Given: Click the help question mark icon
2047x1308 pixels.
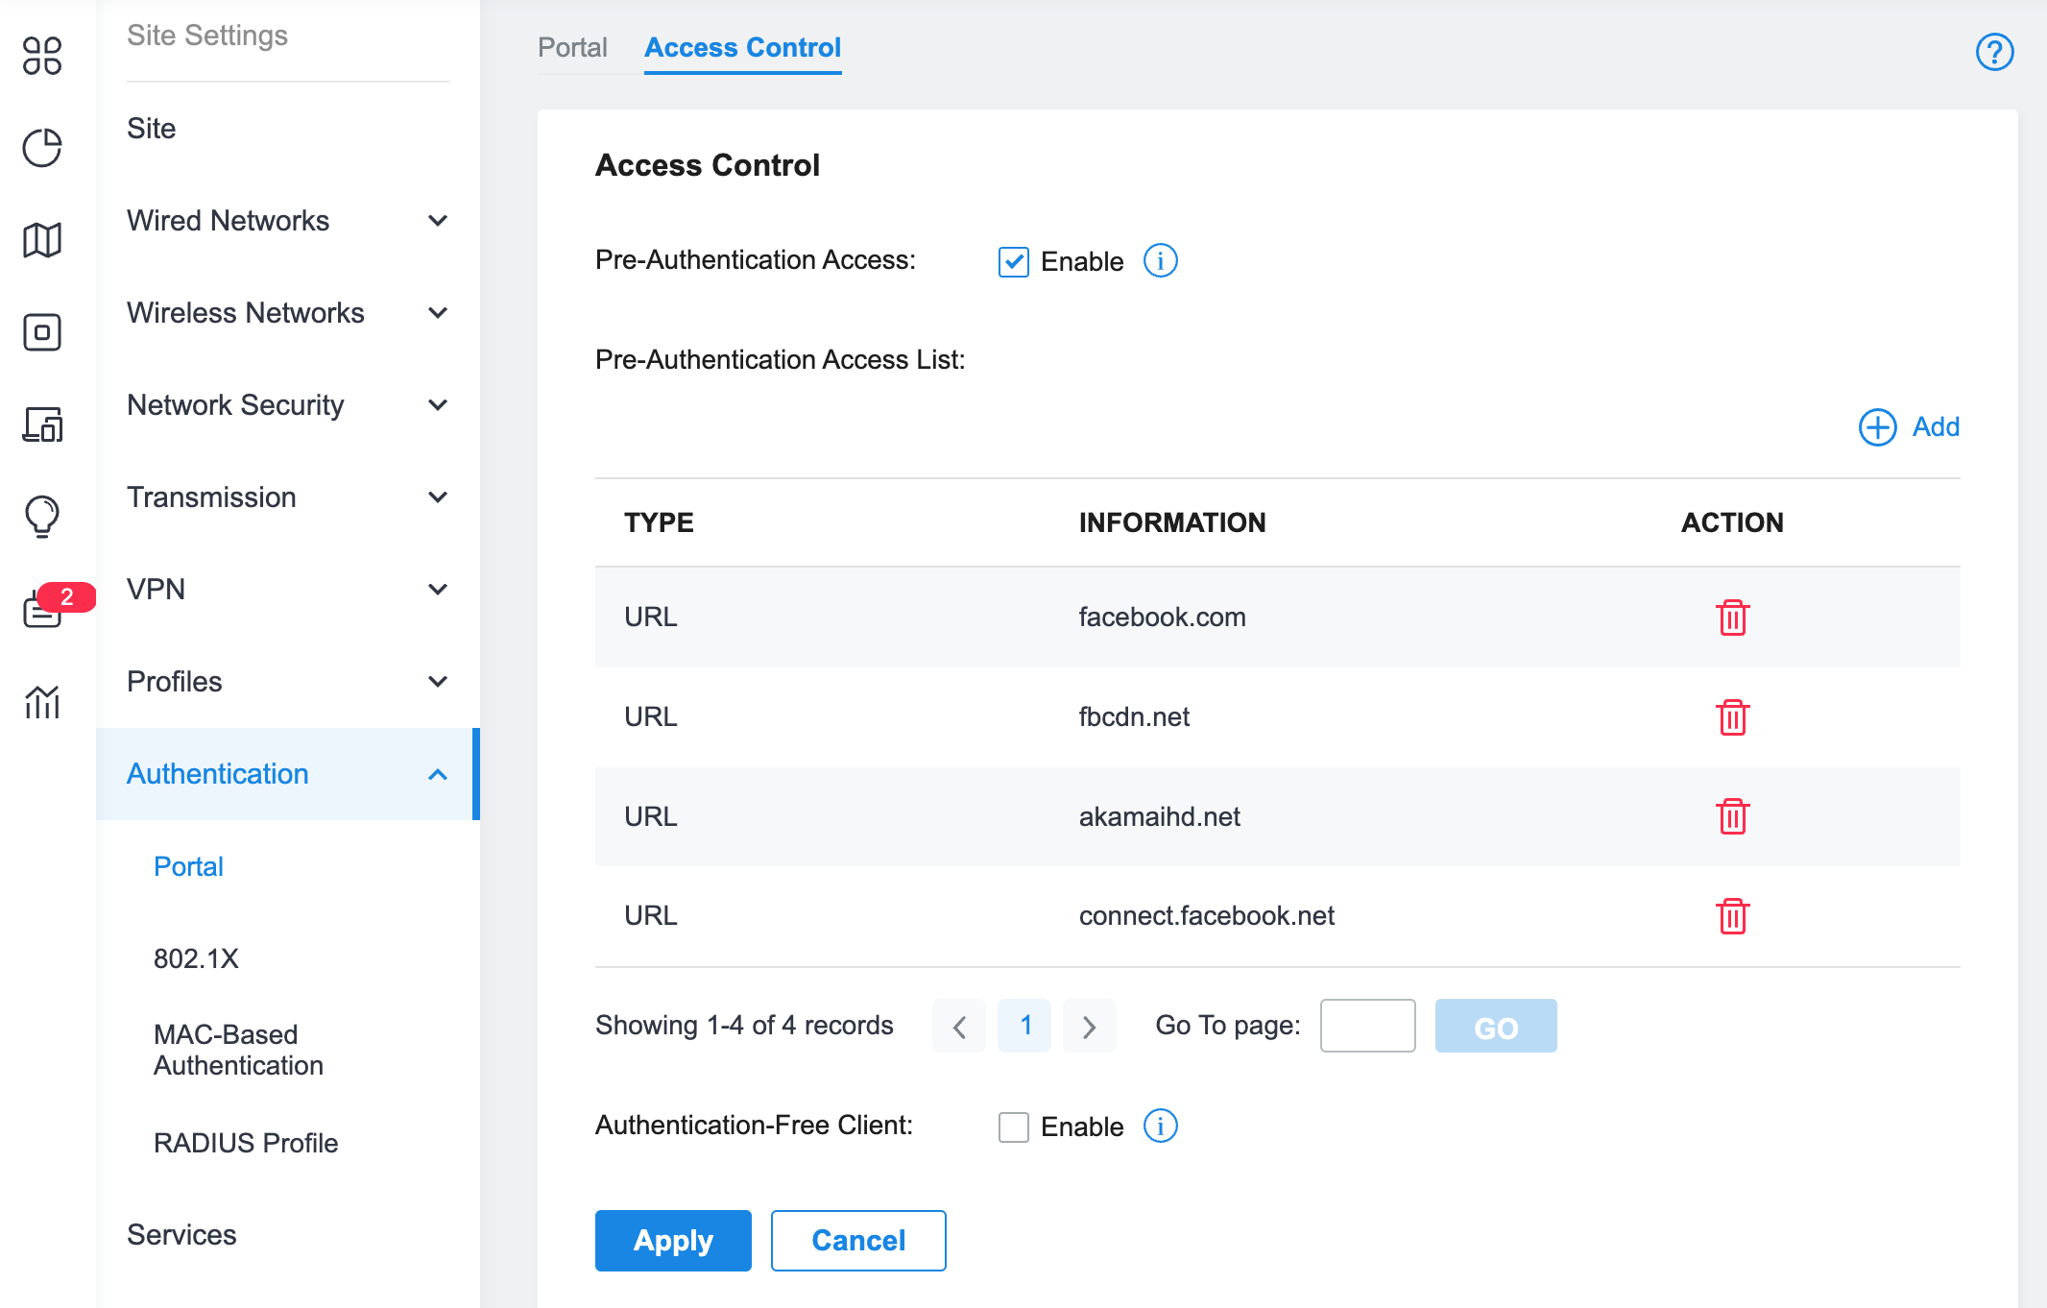Looking at the screenshot, I should click(1994, 52).
